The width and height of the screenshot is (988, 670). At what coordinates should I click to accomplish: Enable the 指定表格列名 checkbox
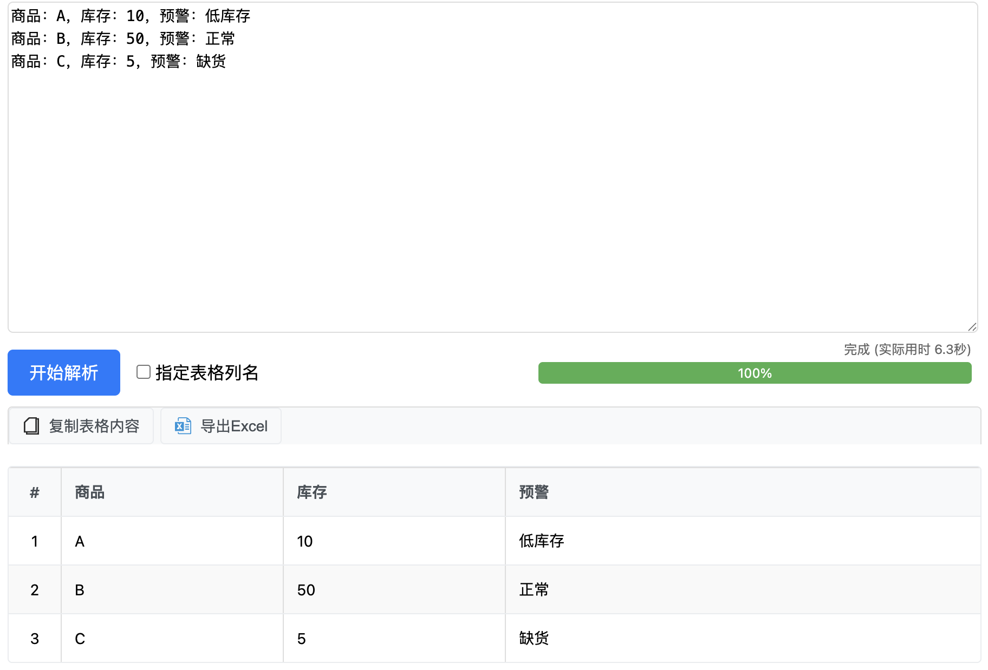[x=144, y=372]
